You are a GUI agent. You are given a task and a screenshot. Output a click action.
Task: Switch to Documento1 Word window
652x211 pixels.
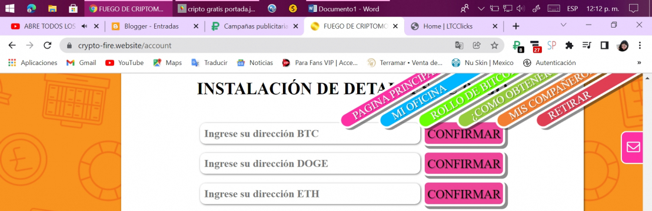point(348,8)
